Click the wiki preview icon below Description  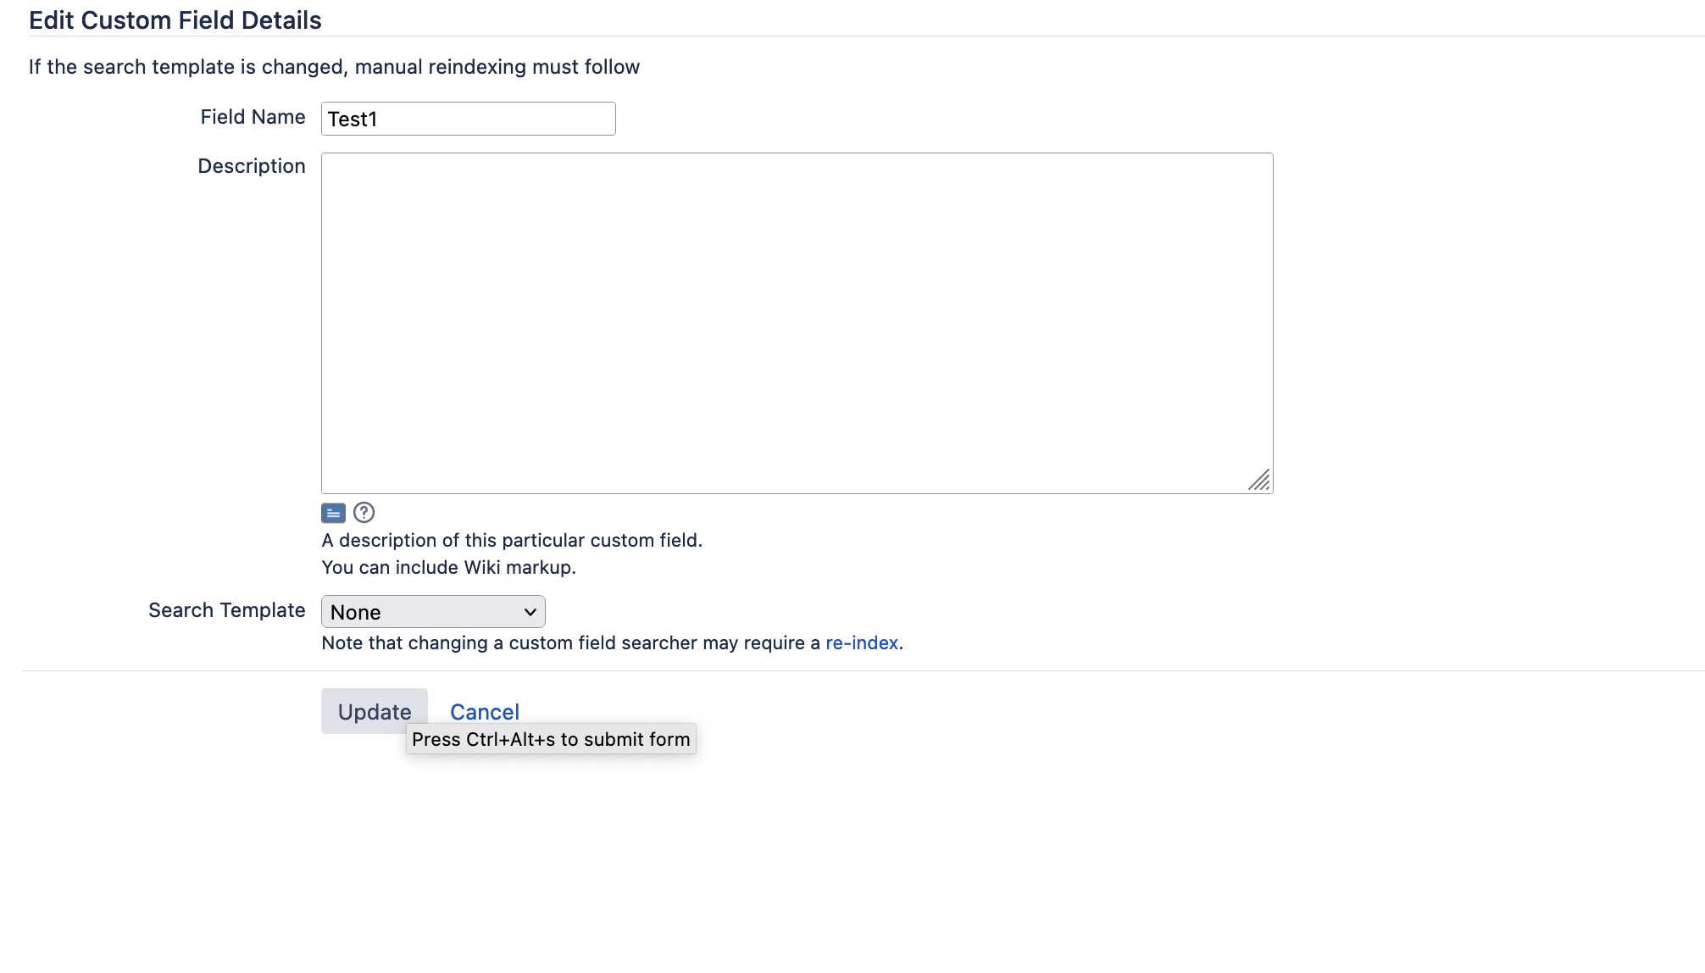[x=333, y=513]
